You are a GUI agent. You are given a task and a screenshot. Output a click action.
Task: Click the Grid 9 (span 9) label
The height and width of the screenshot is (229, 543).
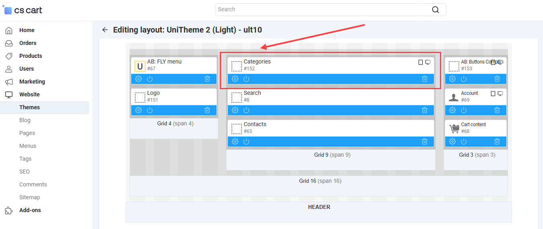[332, 155]
